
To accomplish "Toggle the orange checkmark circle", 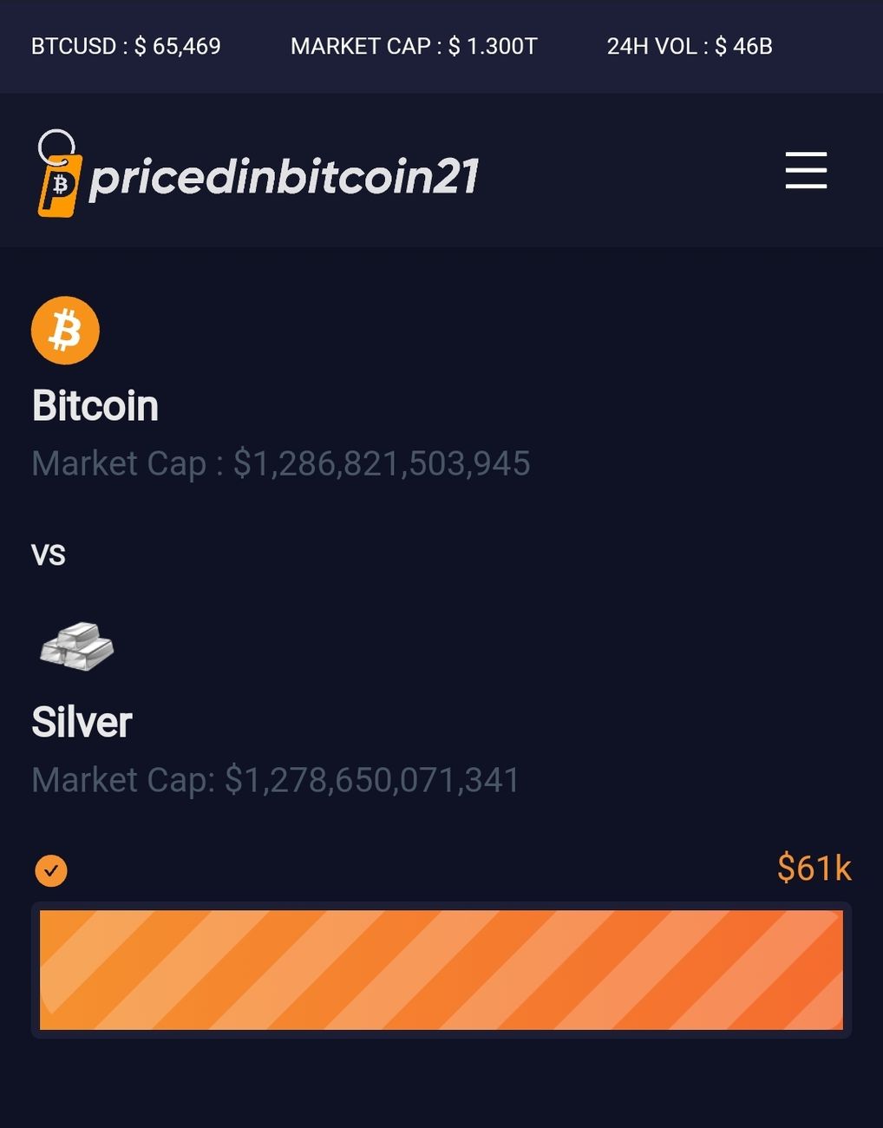I will tap(51, 870).
